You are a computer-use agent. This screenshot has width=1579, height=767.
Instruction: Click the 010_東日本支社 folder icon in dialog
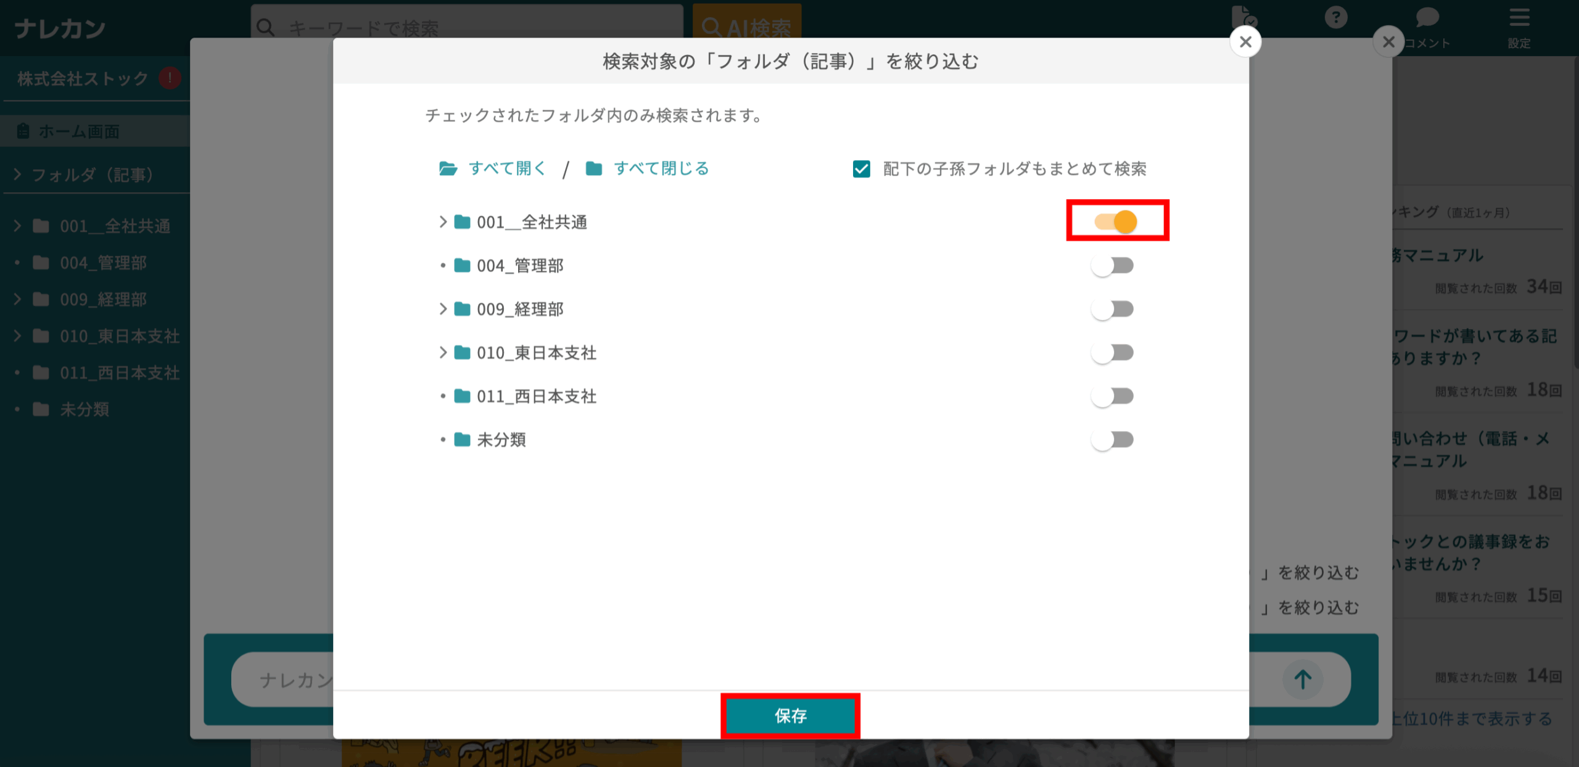coord(463,353)
